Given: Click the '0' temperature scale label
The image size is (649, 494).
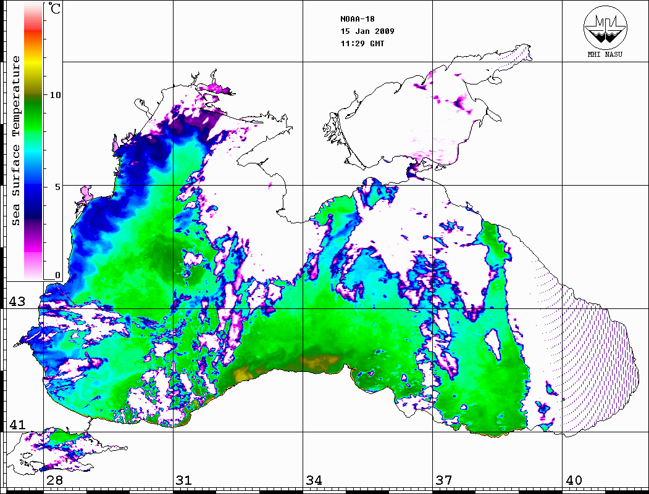Looking at the screenshot, I should coord(57,275).
